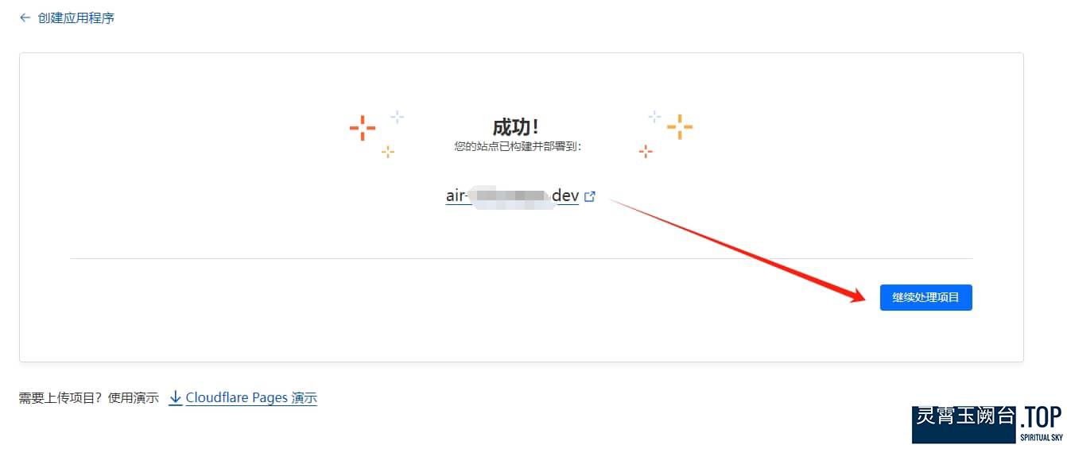1067x449 pixels.
Task: Click the small orange sparkle right of 成功
Action: [x=646, y=151]
